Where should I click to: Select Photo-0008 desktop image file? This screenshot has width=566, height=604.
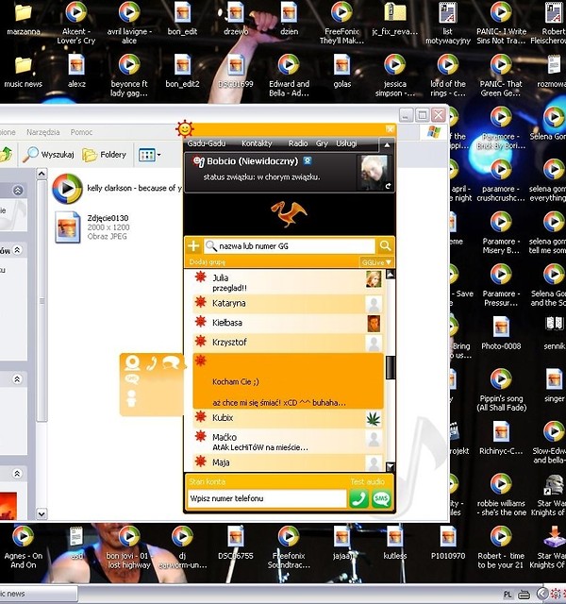(501, 333)
